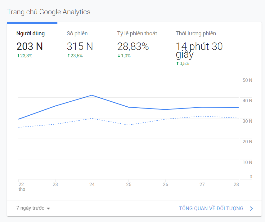Switch to the Số phiên tab
This screenshot has height=222, width=265.
click(x=77, y=33)
